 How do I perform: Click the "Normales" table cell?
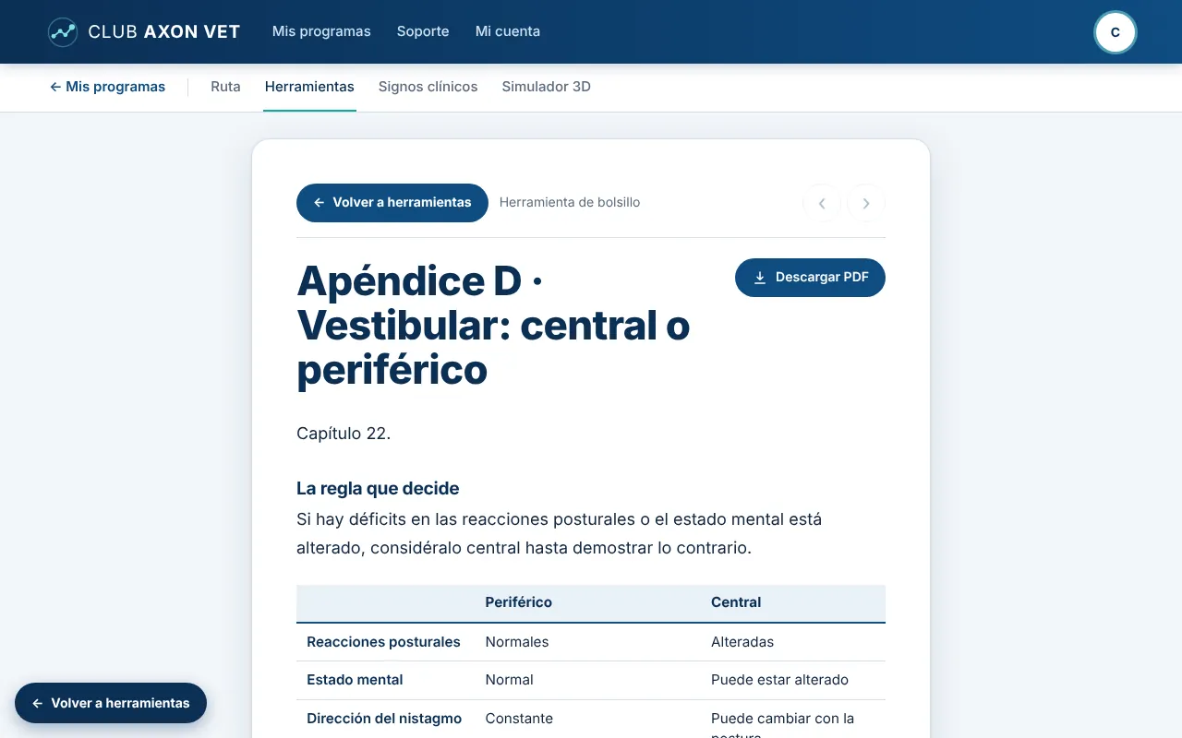tap(517, 642)
